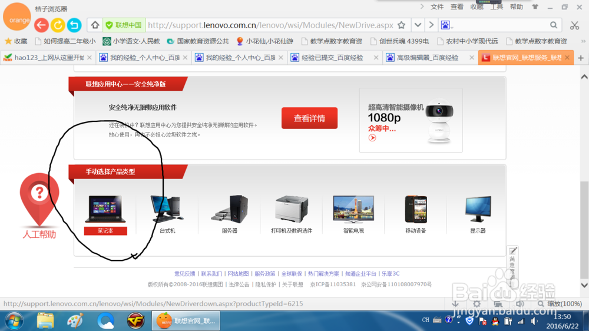Open bookmark 国家教育资源公共
This screenshot has height=331, width=589.
point(198,41)
